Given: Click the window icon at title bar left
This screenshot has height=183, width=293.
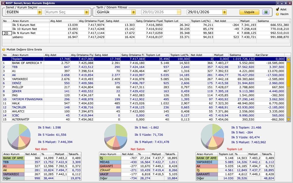Looking at the screenshot, I should [3, 3].
